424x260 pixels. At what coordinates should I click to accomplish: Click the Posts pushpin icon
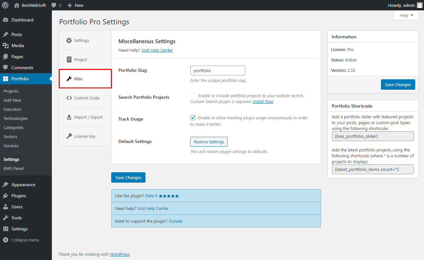coord(6,34)
